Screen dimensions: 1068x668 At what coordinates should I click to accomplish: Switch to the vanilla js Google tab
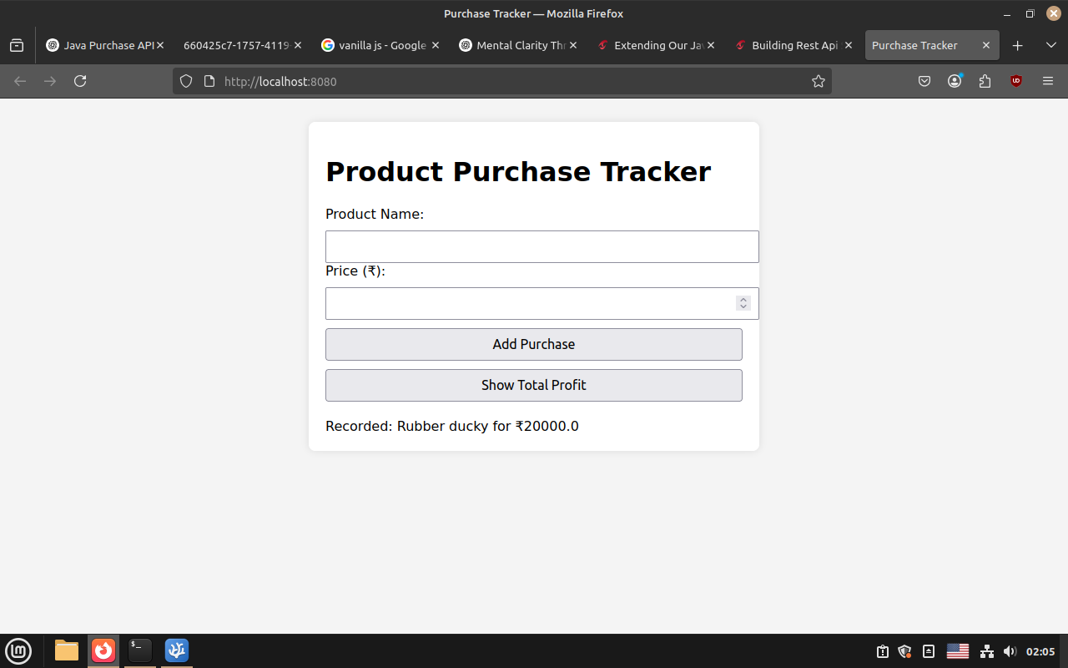tap(375, 45)
